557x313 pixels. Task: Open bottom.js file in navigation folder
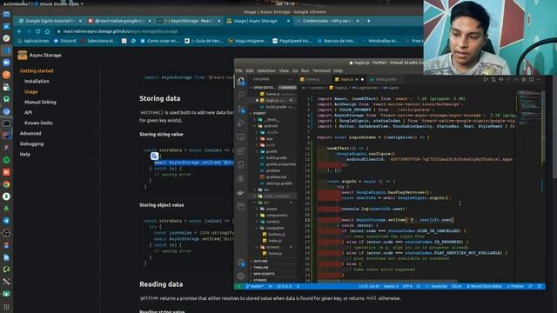coord(274,234)
